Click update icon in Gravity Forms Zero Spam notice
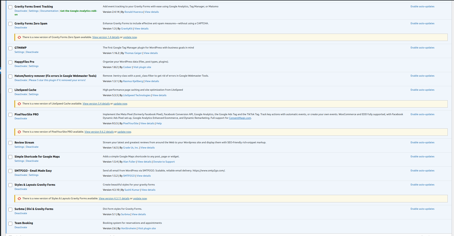Screen dimensions: 454x236 click(19, 37)
